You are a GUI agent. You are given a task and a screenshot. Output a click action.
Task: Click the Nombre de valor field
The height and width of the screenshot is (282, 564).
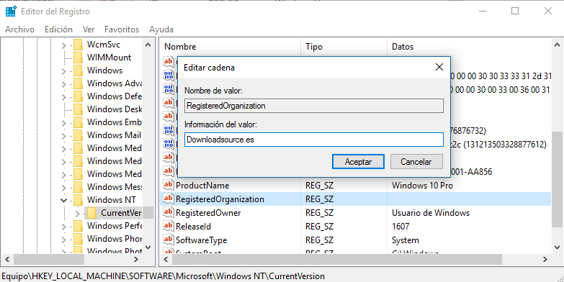[313, 106]
